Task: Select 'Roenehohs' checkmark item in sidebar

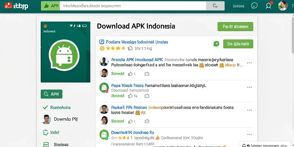Action: point(57,107)
